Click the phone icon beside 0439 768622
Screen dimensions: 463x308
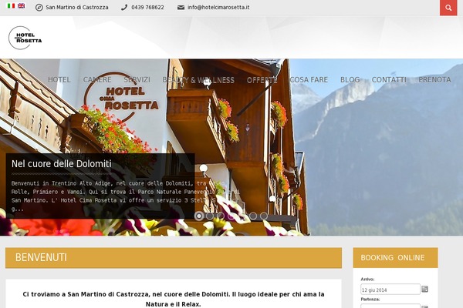tap(124, 8)
